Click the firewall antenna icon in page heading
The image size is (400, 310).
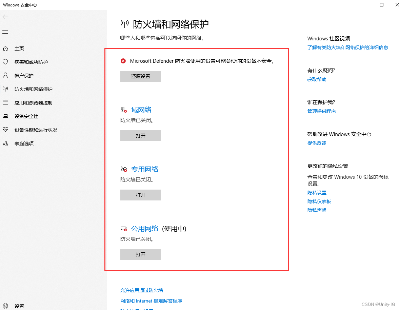(125, 24)
